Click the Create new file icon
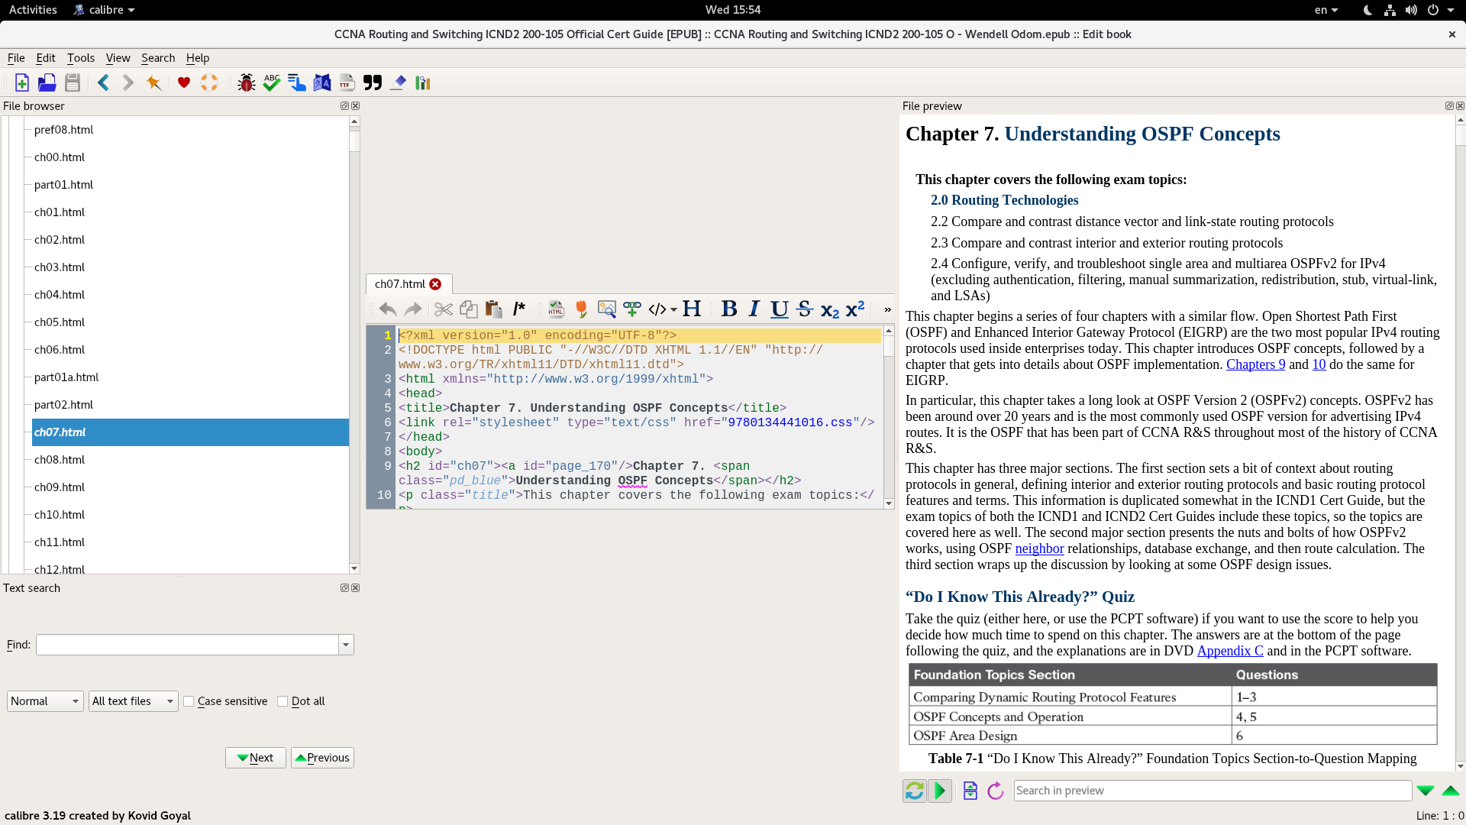 tap(21, 82)
